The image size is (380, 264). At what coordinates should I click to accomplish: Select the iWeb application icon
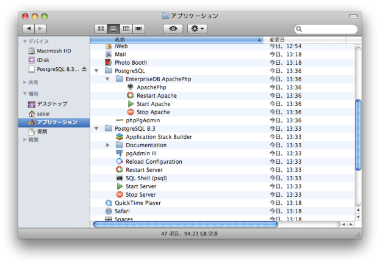tap(109, 46)
